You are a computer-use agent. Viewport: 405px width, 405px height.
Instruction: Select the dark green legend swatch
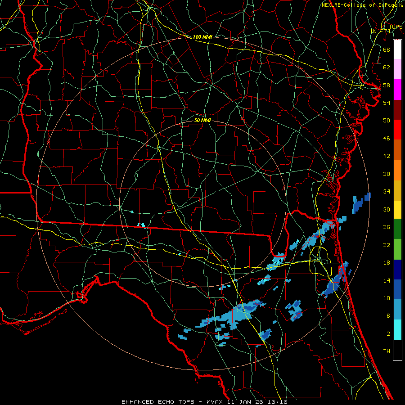[x=397, y=229]
